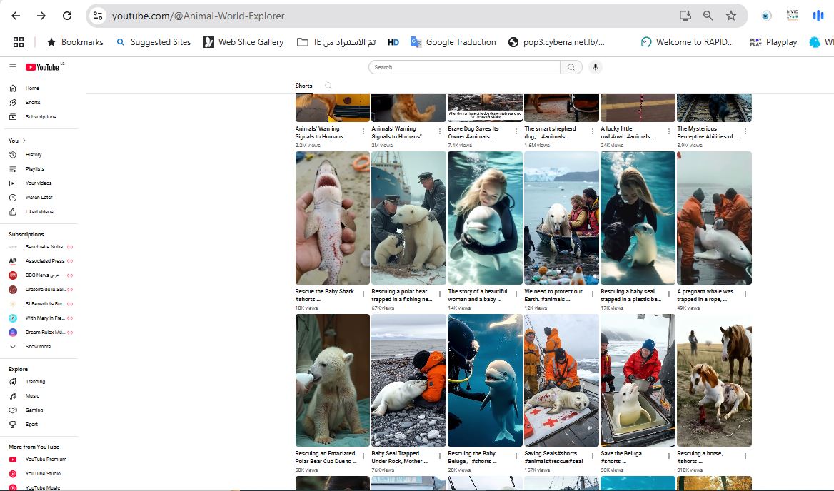834x491 pixels.
Task: Reload the page
Action: point(66,16)
